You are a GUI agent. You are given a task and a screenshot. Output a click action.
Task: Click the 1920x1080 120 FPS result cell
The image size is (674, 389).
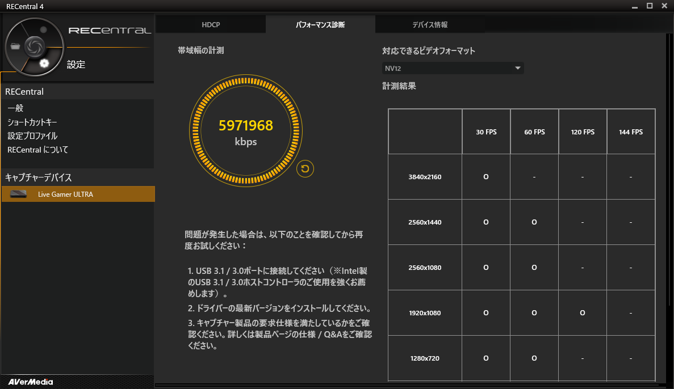pos(583,313)
